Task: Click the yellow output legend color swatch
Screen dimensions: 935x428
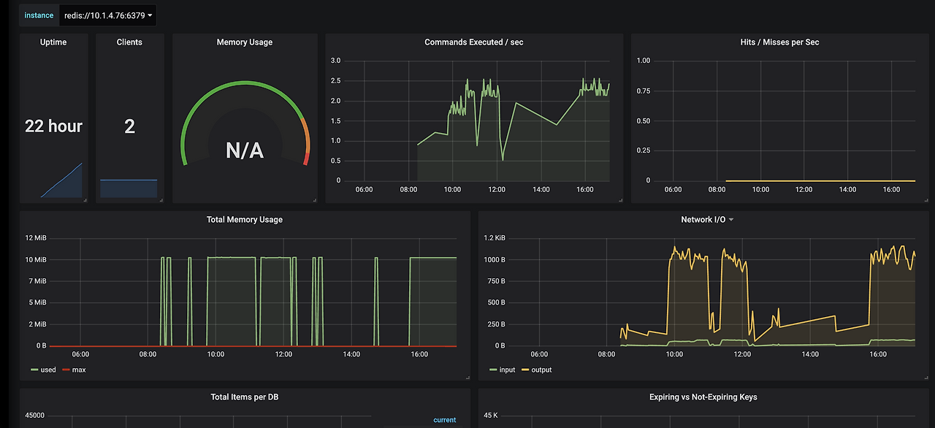Action: tap(524, 370)
